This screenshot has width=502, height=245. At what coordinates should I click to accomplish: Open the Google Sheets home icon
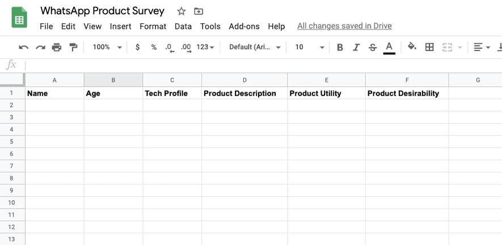tap(20, 18)
